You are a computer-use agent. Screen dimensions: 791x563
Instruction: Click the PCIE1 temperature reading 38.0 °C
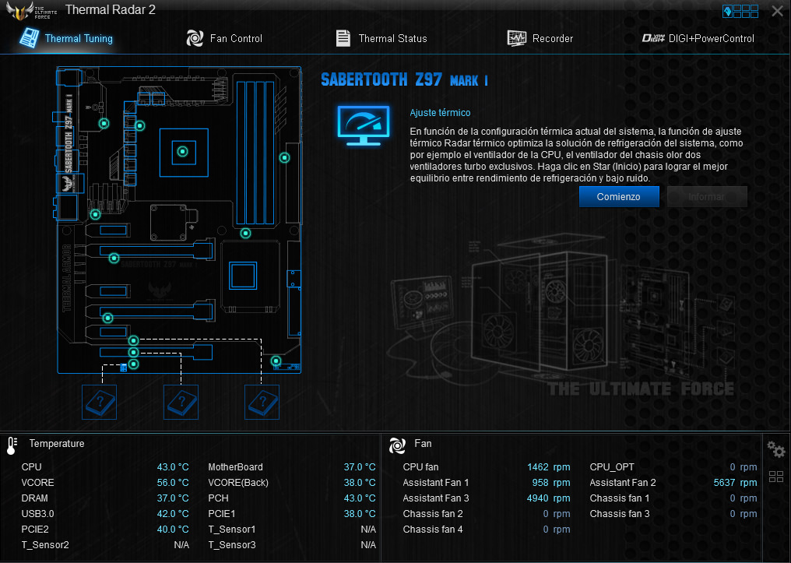pyautogui.click(x=360, y=514)
